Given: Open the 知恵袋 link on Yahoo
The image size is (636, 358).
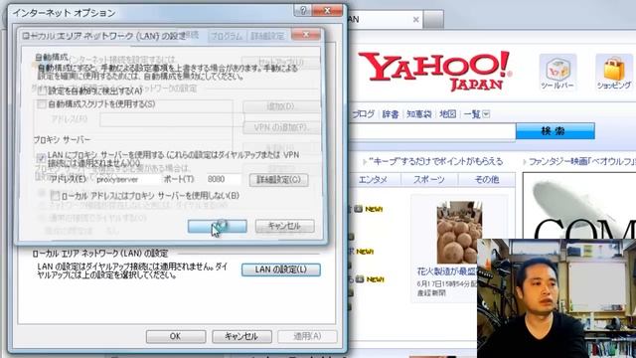Looking at the screenshot, I should [x=419, y=114].
